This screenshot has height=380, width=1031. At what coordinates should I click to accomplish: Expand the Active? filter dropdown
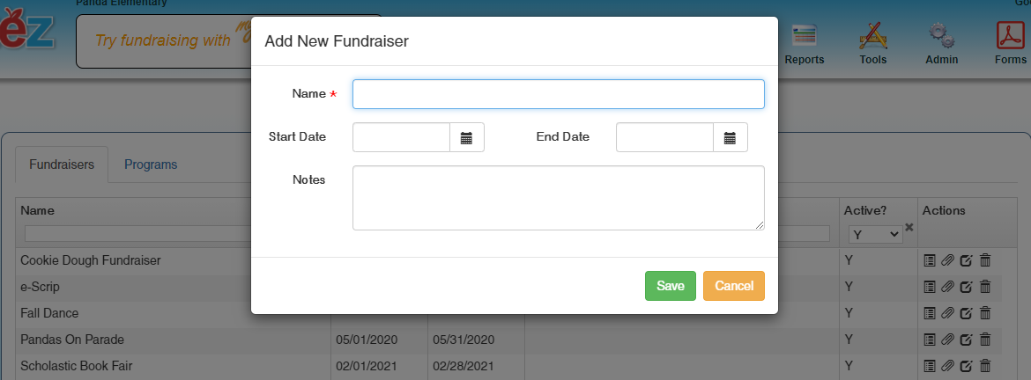(875, 234)
